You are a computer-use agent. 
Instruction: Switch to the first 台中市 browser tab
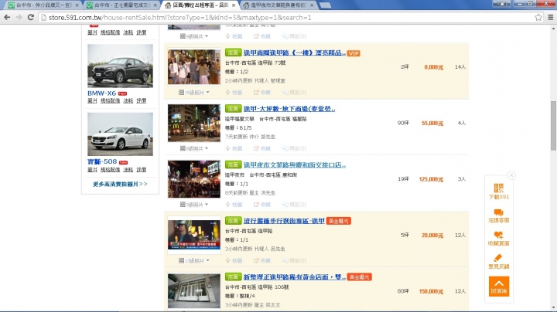[43, 5]
